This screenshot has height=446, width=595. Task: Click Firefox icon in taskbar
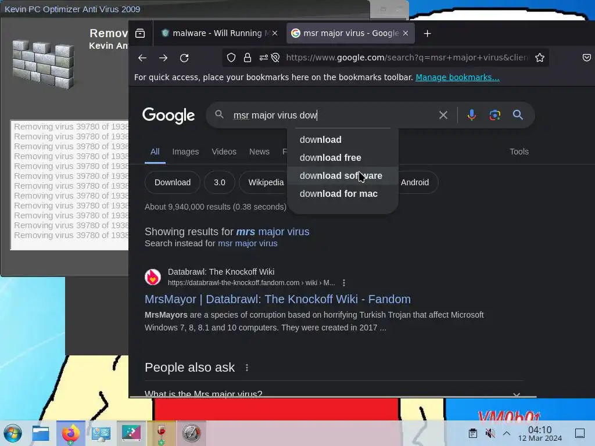[x=71, y=433]
